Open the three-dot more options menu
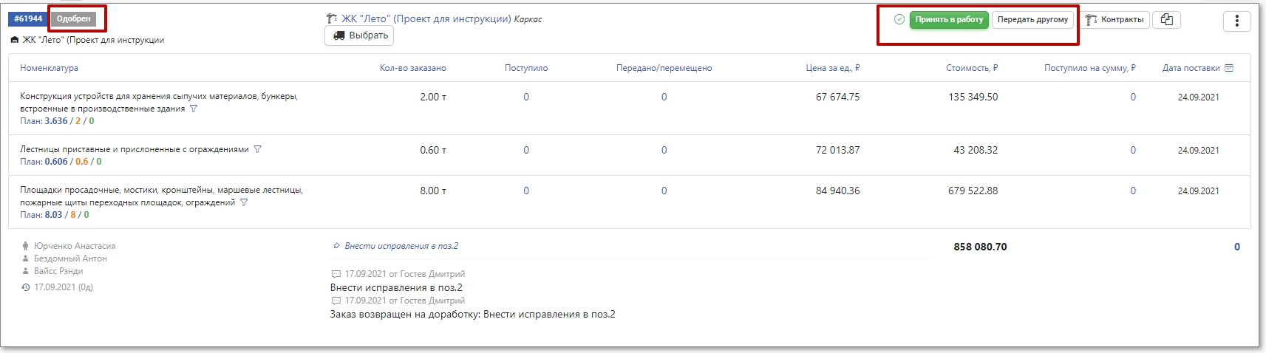The image size is (1266, 353). 1236,21
